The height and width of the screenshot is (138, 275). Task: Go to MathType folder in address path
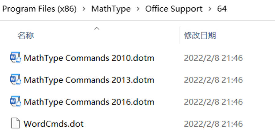[x=111, y=9]
